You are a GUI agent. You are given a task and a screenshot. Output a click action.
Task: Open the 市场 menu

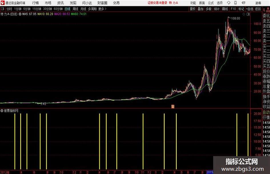[48, 3]
